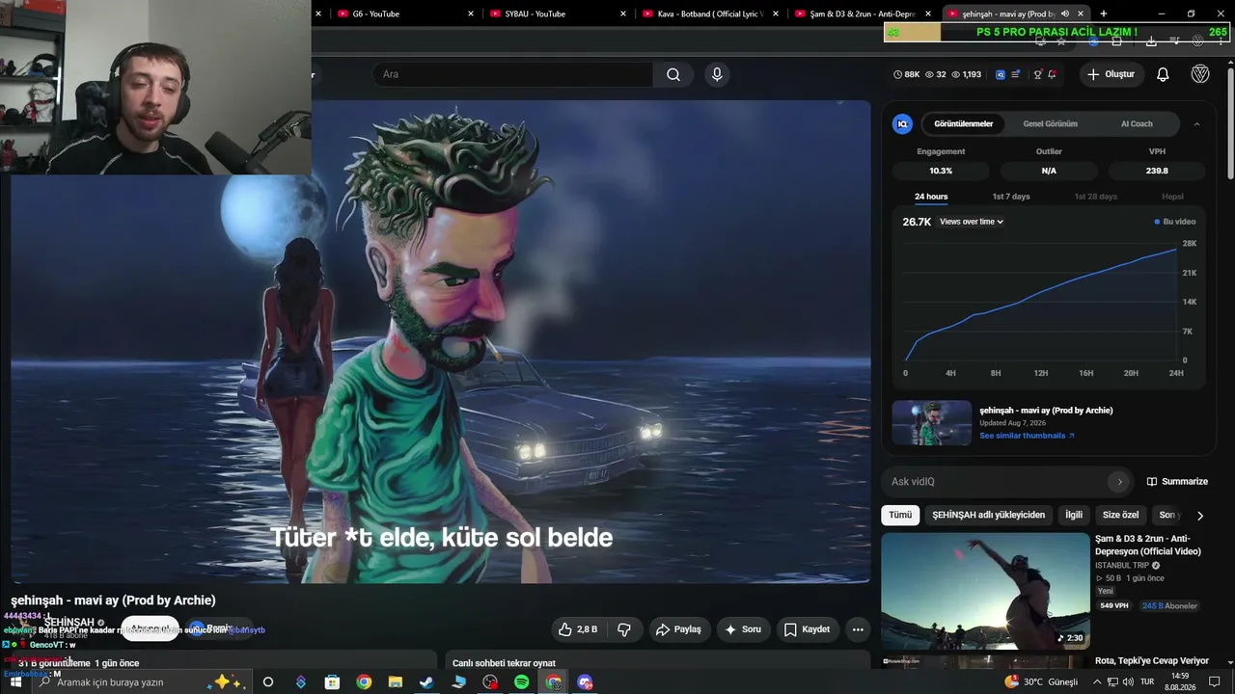Switch to the AI Coach tab
The image size is (1235, 694).
(1137, 123)
